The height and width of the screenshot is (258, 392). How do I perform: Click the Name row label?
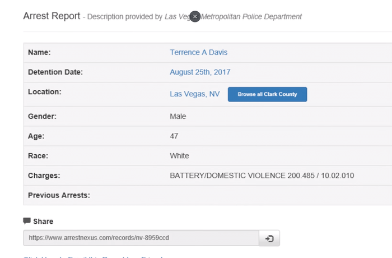pyautogui.click(x=39, y=52)
